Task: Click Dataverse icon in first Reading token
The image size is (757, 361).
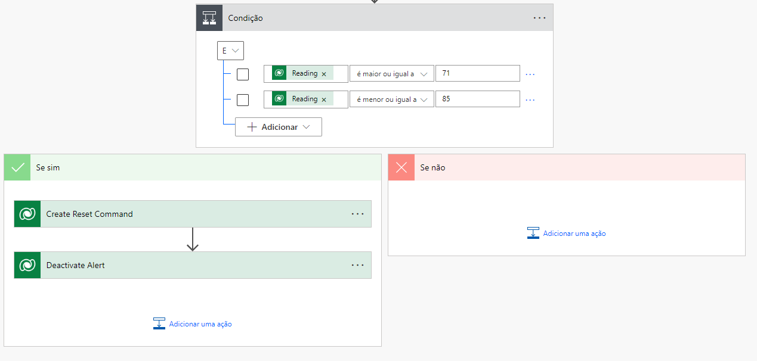Action: coord(279,73)
